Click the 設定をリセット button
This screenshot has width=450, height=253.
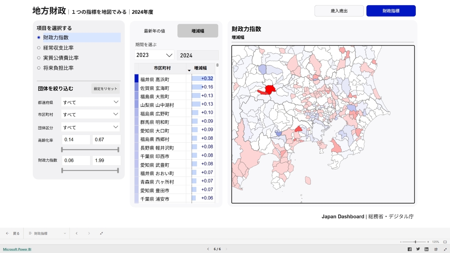point(106,89)
